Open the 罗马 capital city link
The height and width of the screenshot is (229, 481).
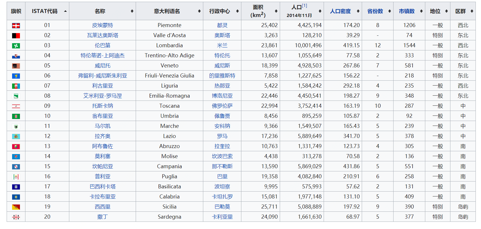coord(222,136)
